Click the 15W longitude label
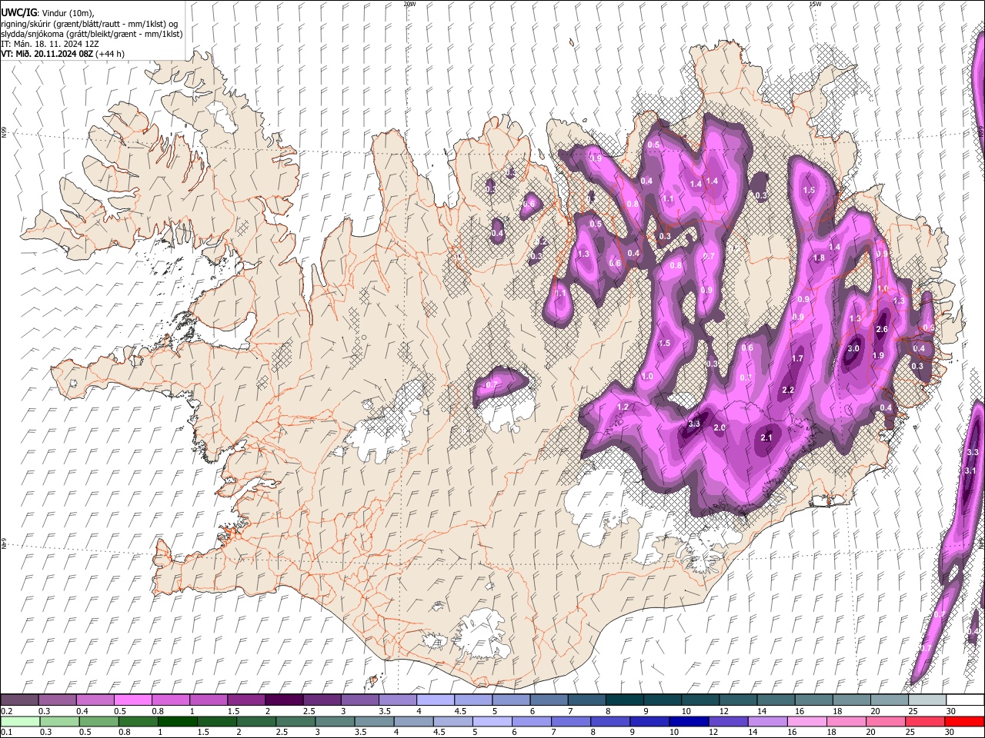 815,4
